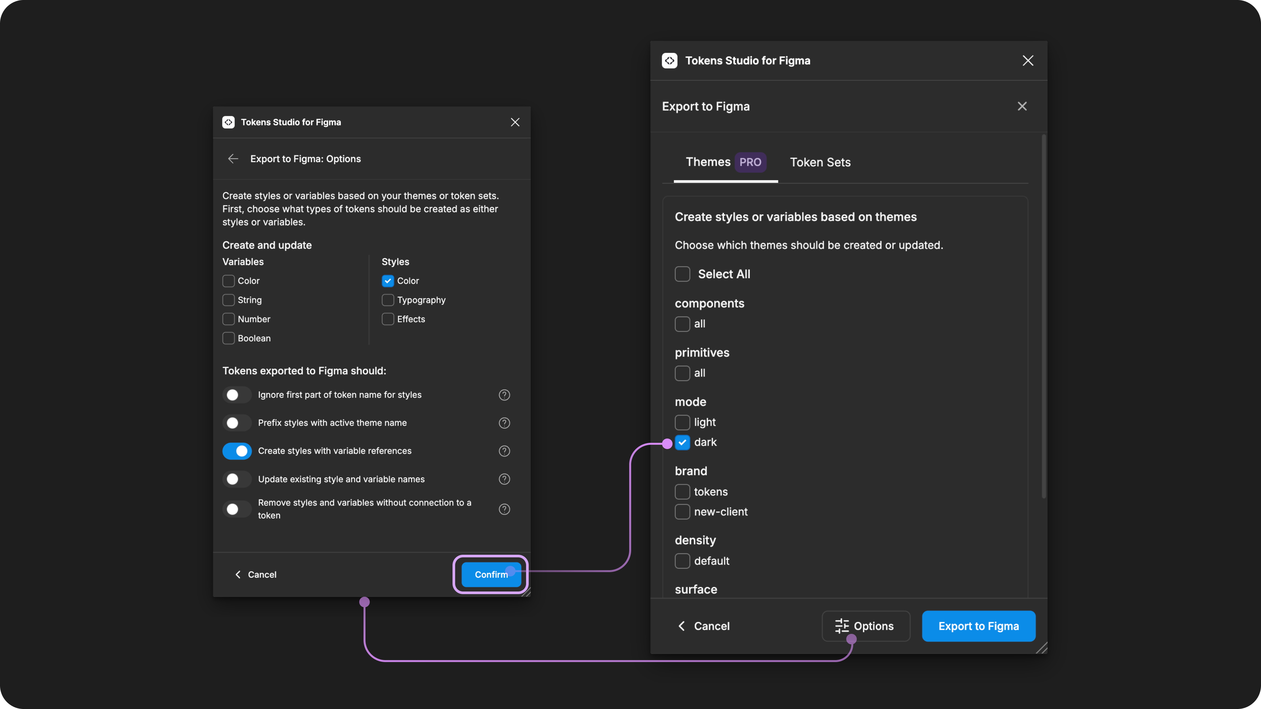Check 'all' under primitives
The width and height of the screenshot is (1261, 709).
pos(682,373)
